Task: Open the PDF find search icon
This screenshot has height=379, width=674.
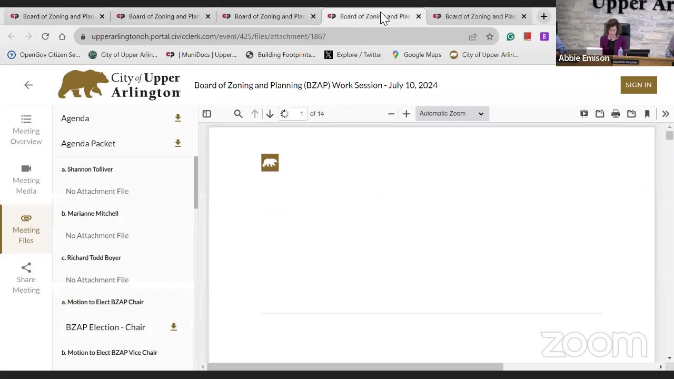Action: pyautogui.click(x=238, y=114)
